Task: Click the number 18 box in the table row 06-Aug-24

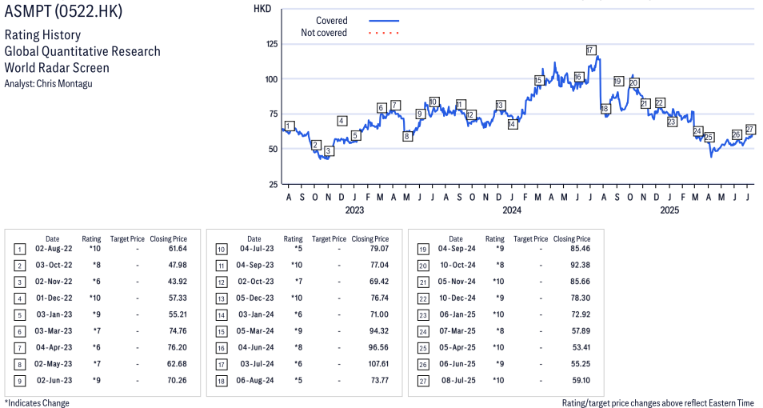Action: (x=222, y=381)
